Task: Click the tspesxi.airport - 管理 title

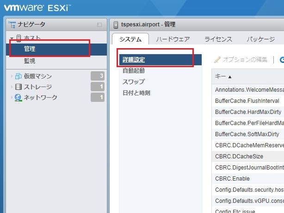Action: click(148, 25)
